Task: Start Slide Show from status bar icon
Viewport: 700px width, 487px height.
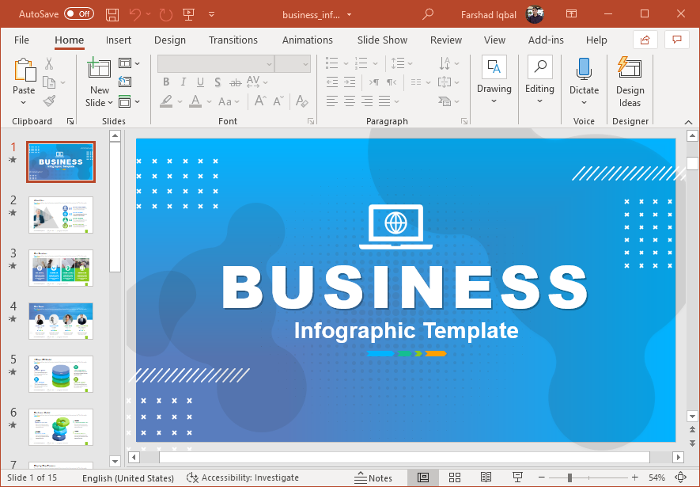Action: pos(517,477)
